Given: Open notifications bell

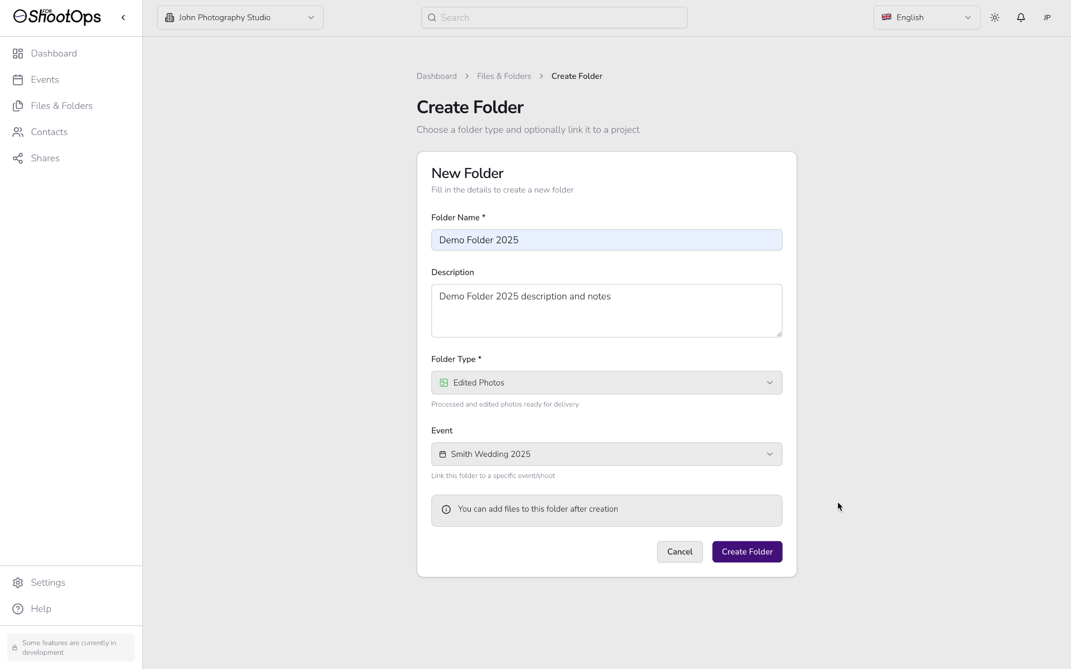Looking at the screenshot, I should [1021, 17].
